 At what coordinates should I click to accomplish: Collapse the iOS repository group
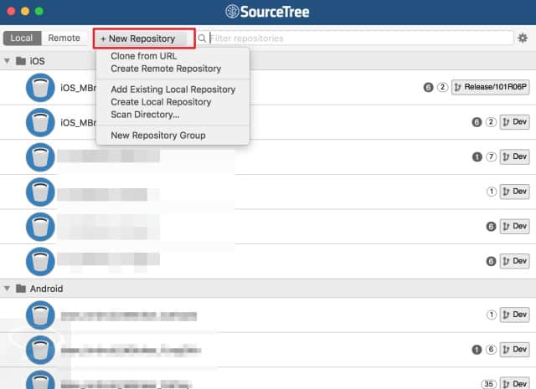point(7,61)
